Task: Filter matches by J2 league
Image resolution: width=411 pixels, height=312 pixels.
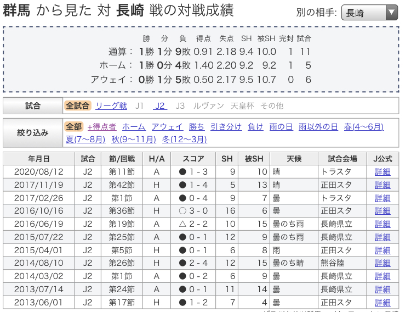Action: [159, 106]
